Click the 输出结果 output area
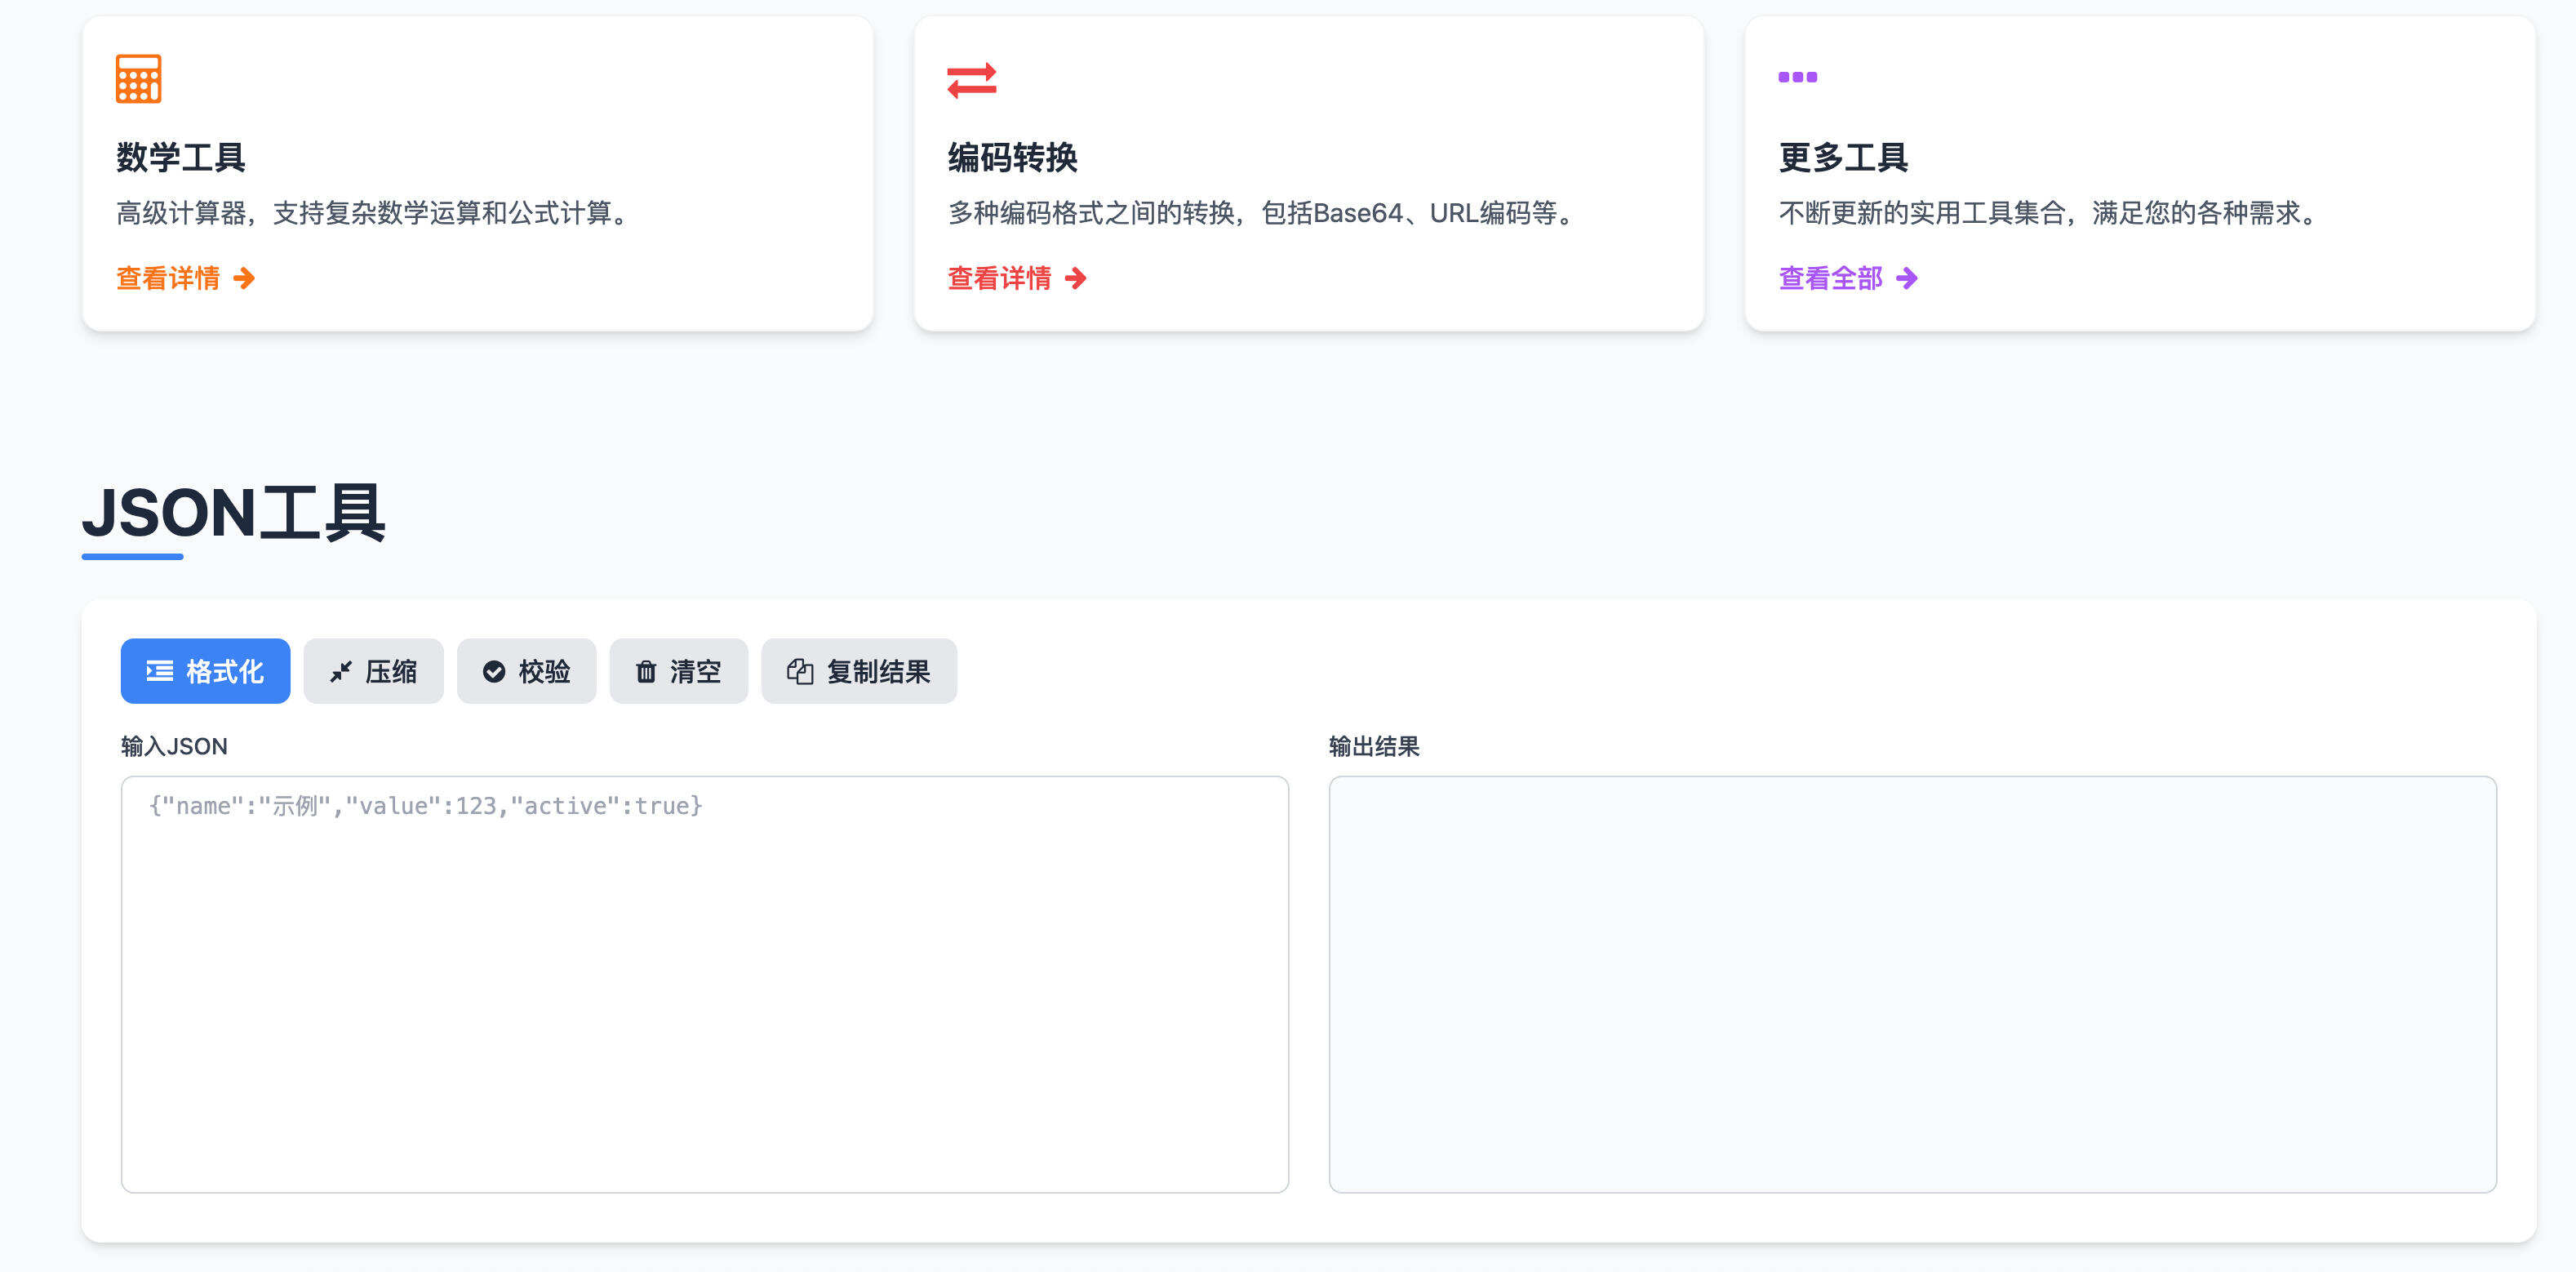2576x1272 pixels. click(x=1910, y=985)
